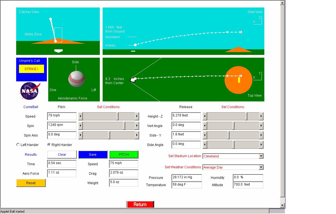Click the Weight field showing 5.0 oz
Viewport: 336px width, 214px height.
tap(124, 183)
